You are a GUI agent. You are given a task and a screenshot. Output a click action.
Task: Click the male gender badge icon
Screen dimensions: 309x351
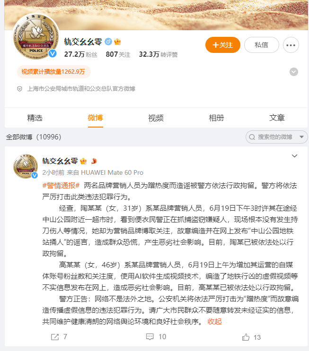(x=108, y=42)
